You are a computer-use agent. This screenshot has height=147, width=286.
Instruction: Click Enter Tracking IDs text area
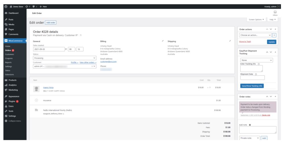tap(251, 69)
